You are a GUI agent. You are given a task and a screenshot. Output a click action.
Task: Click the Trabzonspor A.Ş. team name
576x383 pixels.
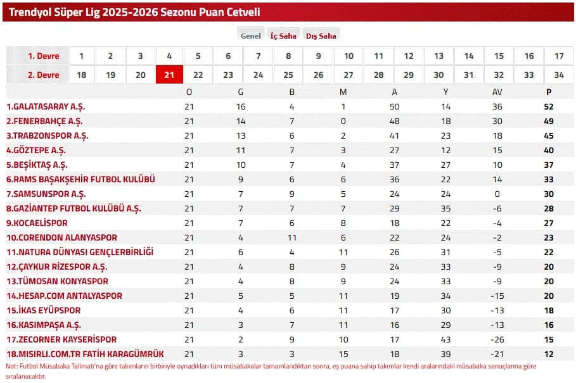48,135
